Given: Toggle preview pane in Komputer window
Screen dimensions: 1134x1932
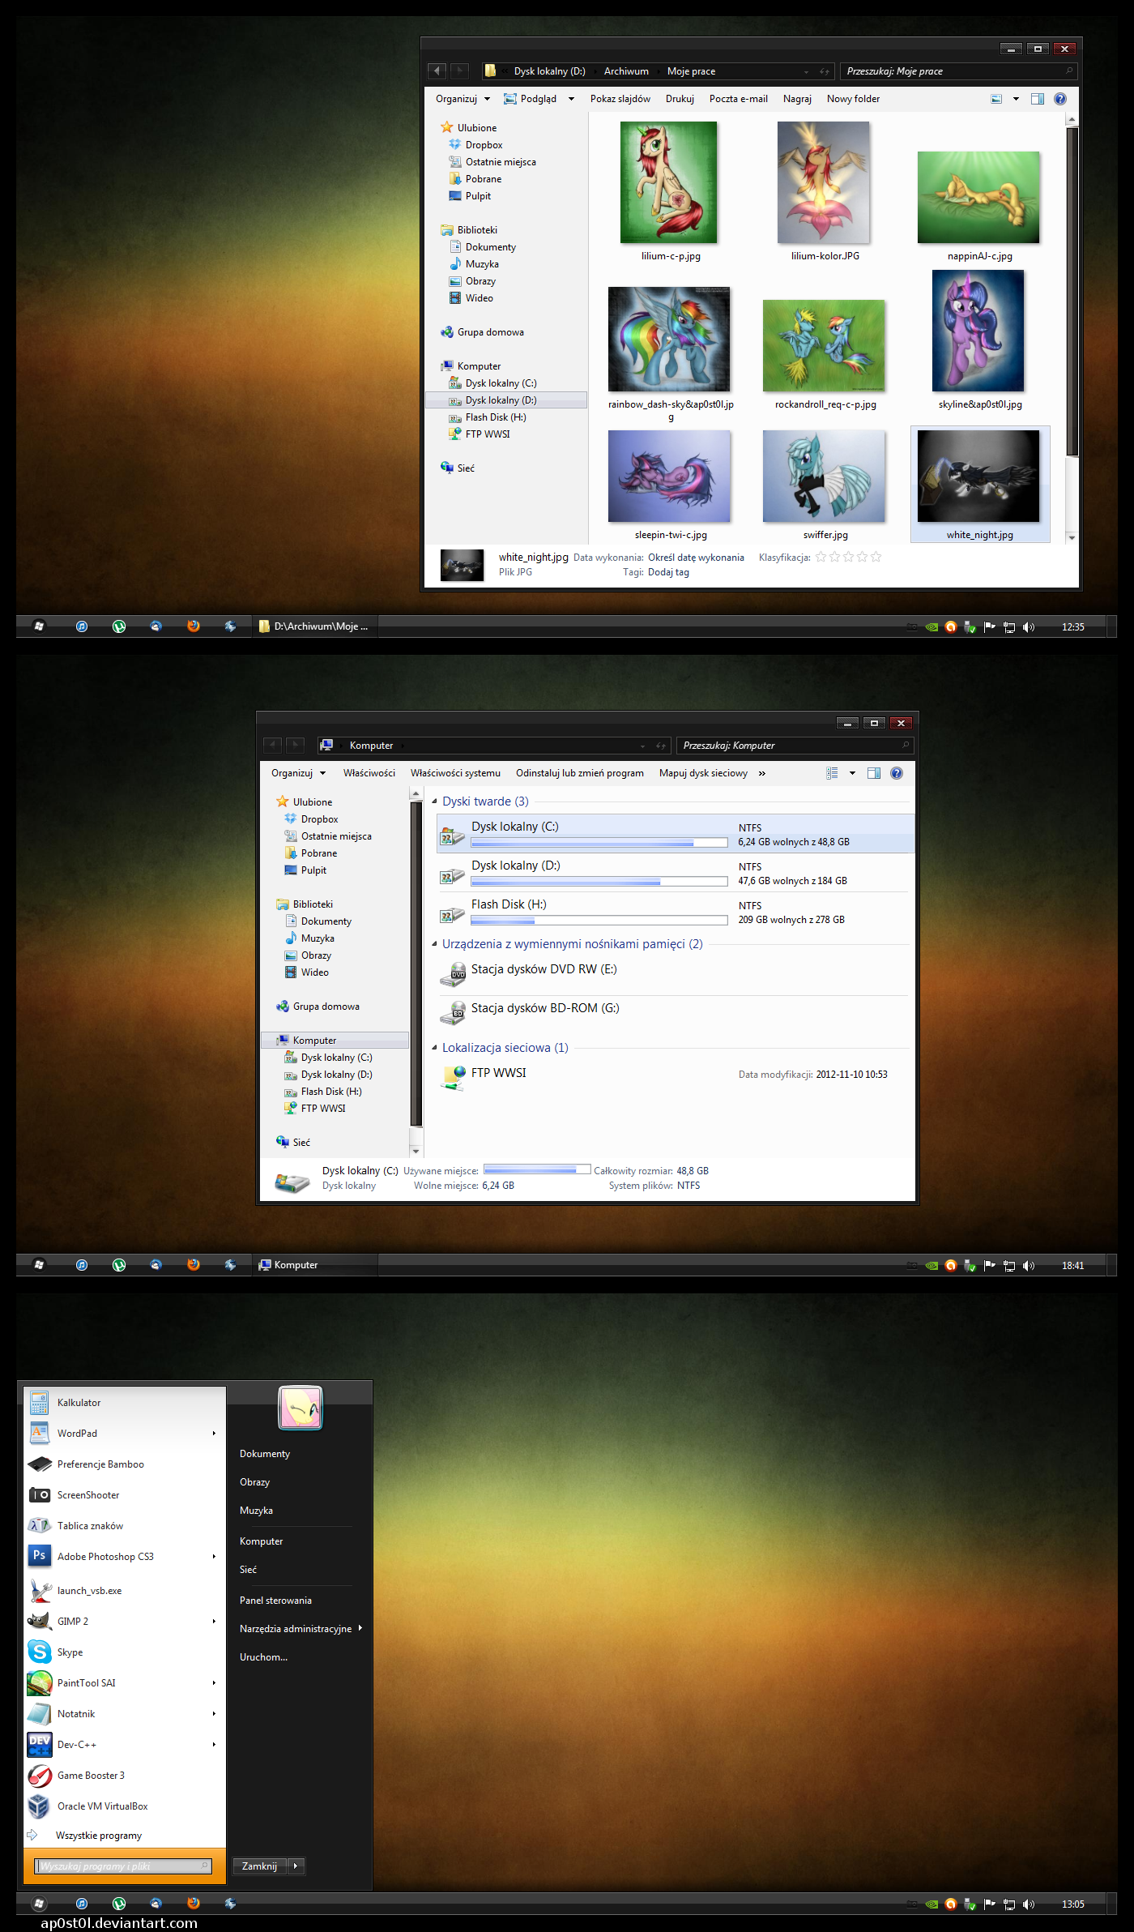Looking at the screenshot, I should point(873,773).
